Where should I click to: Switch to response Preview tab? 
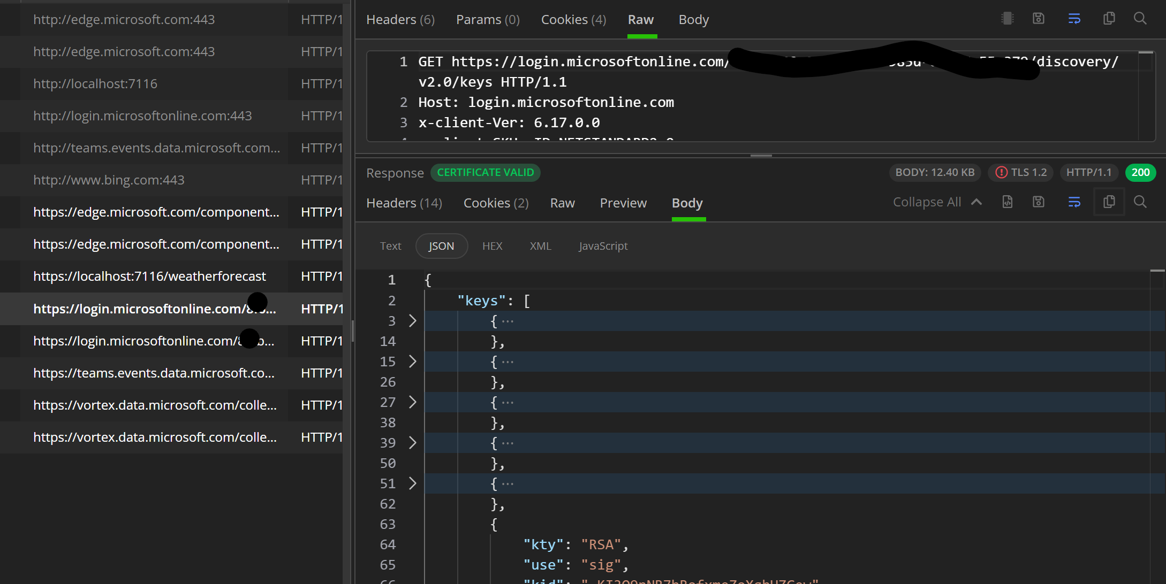(623, 203)
